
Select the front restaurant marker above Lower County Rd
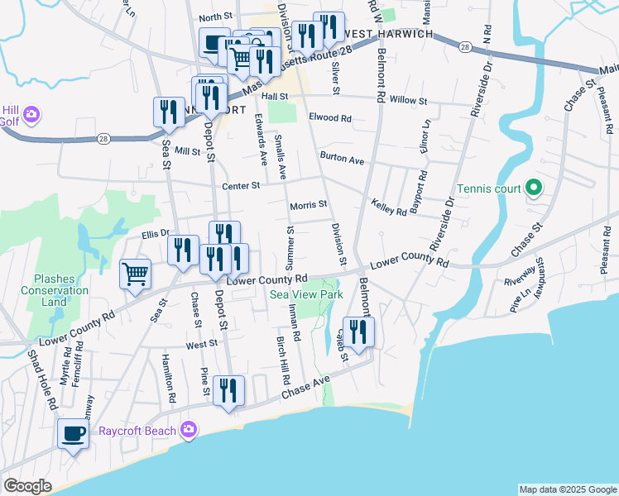coord(215,262)
